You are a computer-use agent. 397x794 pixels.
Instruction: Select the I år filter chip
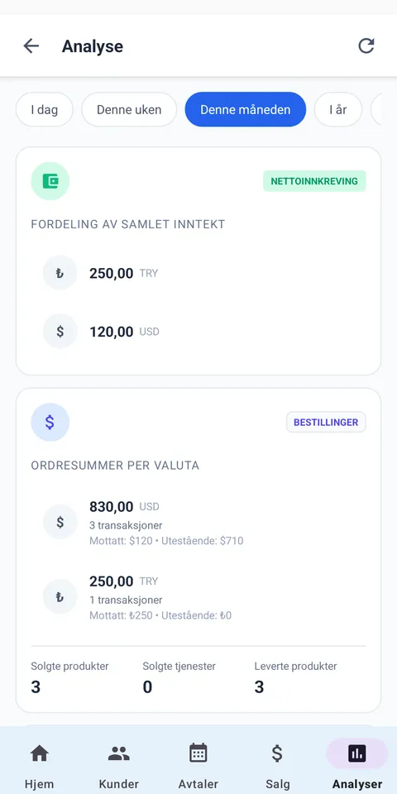tap(338, 109)
